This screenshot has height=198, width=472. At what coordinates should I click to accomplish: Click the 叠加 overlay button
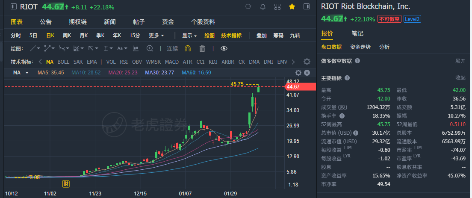click(262, 35)
